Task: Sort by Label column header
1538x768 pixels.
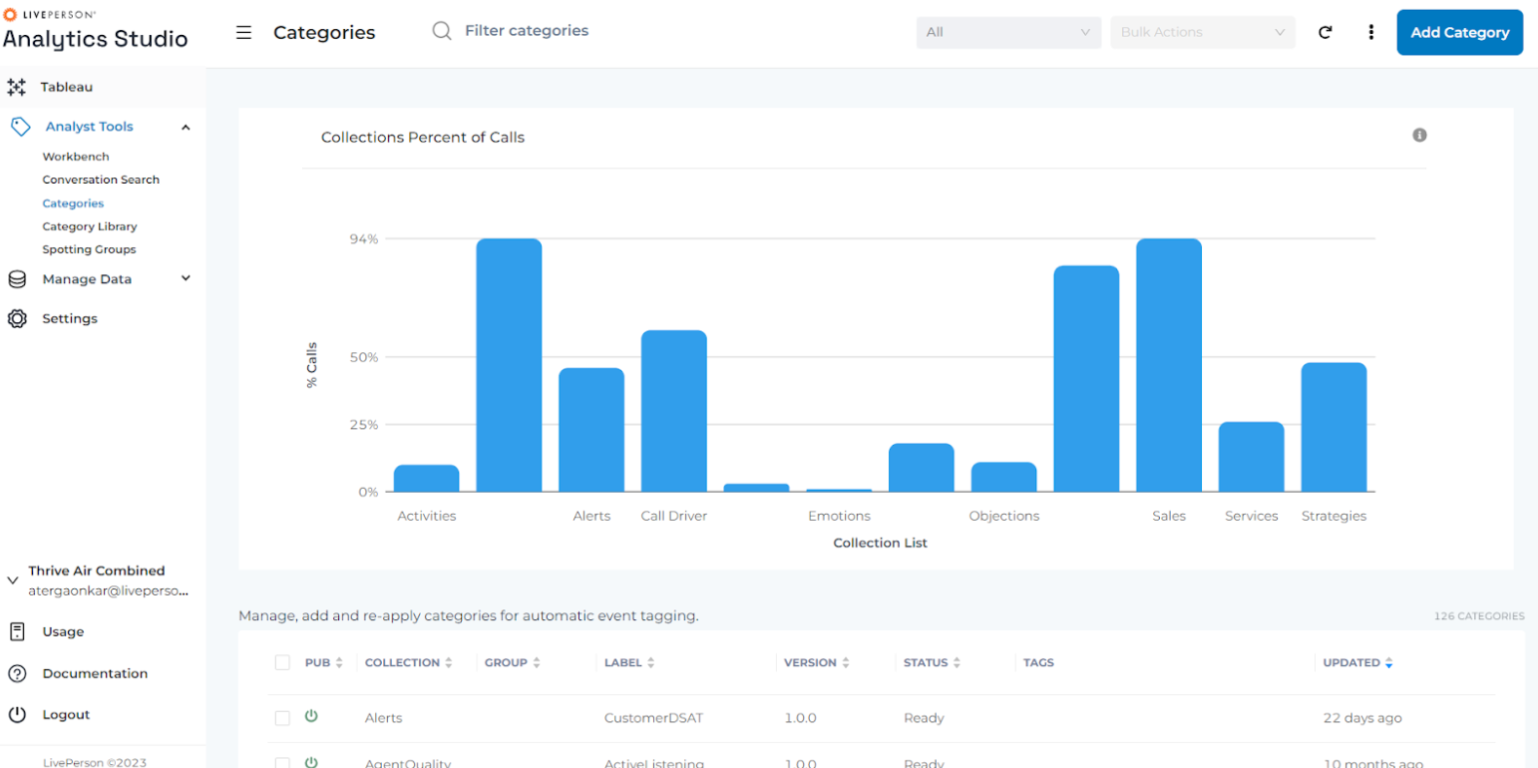Action: coord(629,662)
